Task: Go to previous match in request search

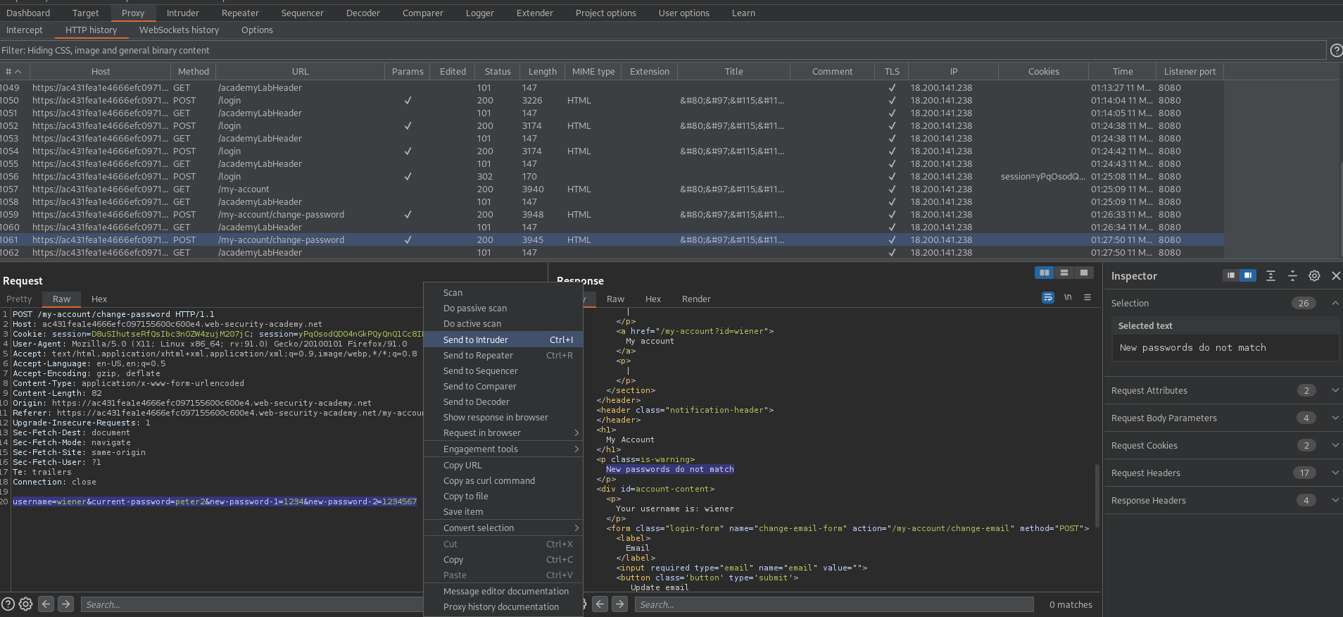Action: click(46, 604)
